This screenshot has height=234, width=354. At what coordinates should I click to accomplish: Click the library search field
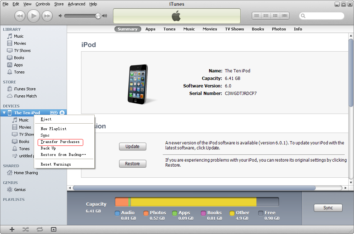(321, 16)
